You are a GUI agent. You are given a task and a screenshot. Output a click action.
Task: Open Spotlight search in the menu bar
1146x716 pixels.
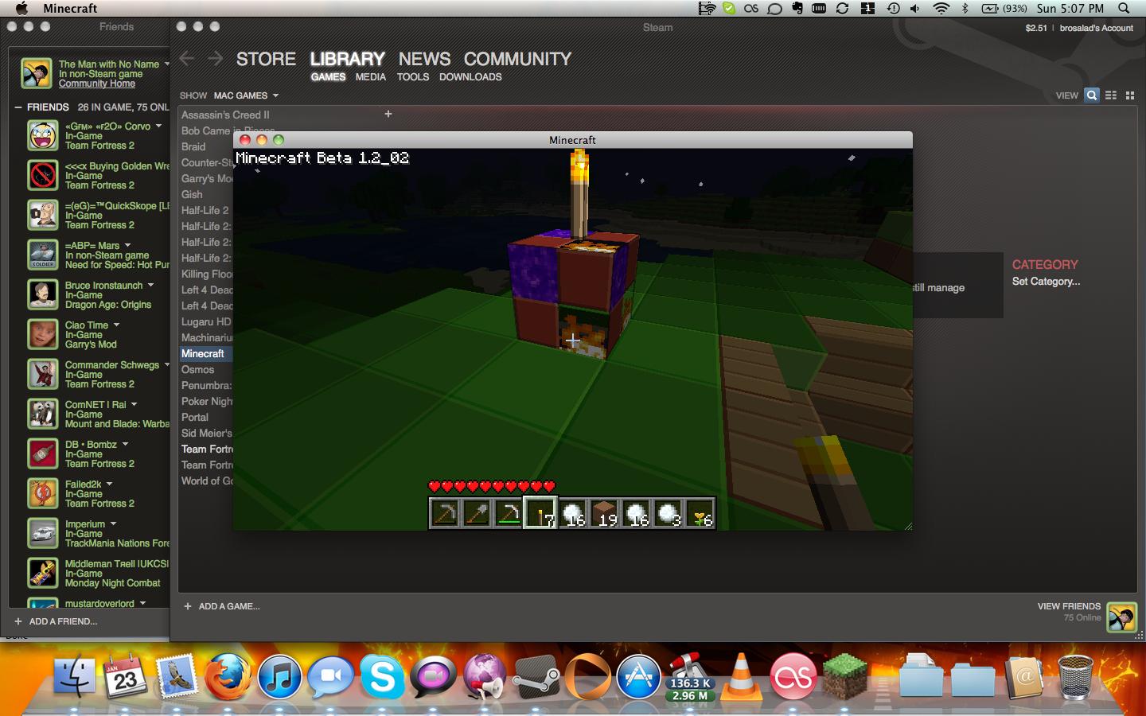tap(1124, 8)
